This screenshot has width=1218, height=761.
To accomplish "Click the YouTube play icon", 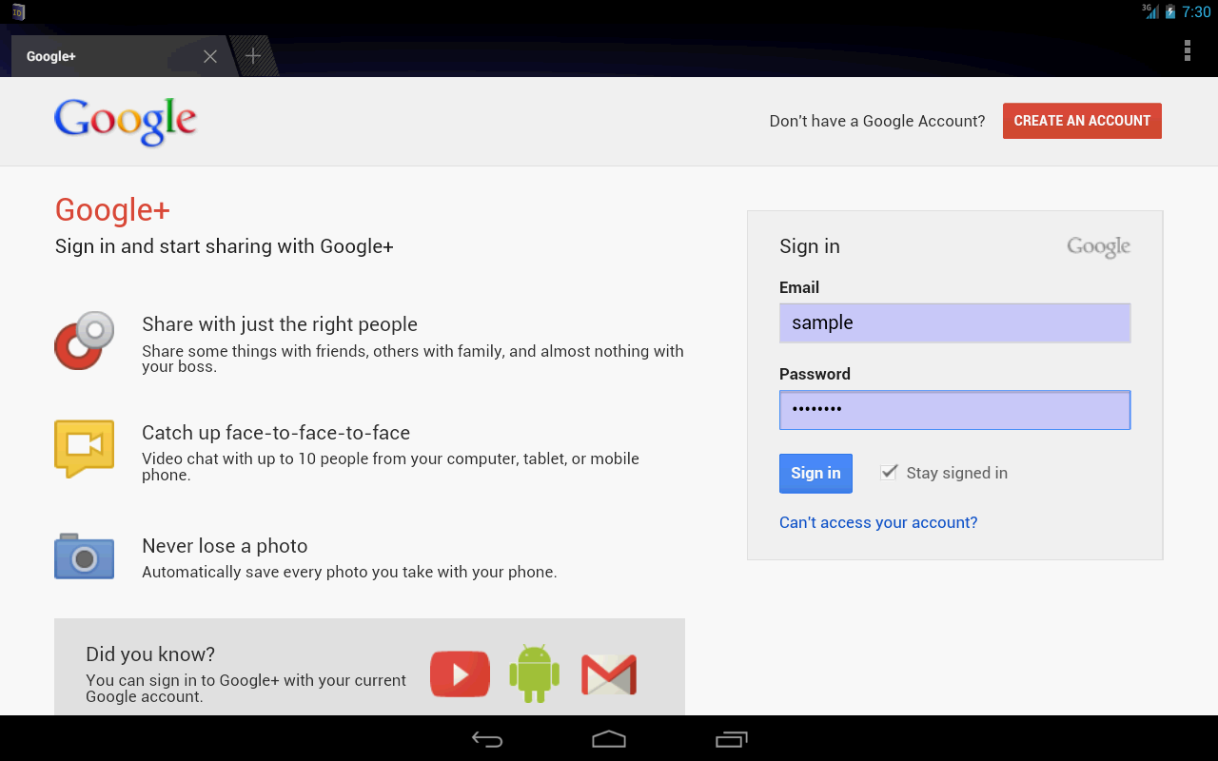I will (460, 673).
